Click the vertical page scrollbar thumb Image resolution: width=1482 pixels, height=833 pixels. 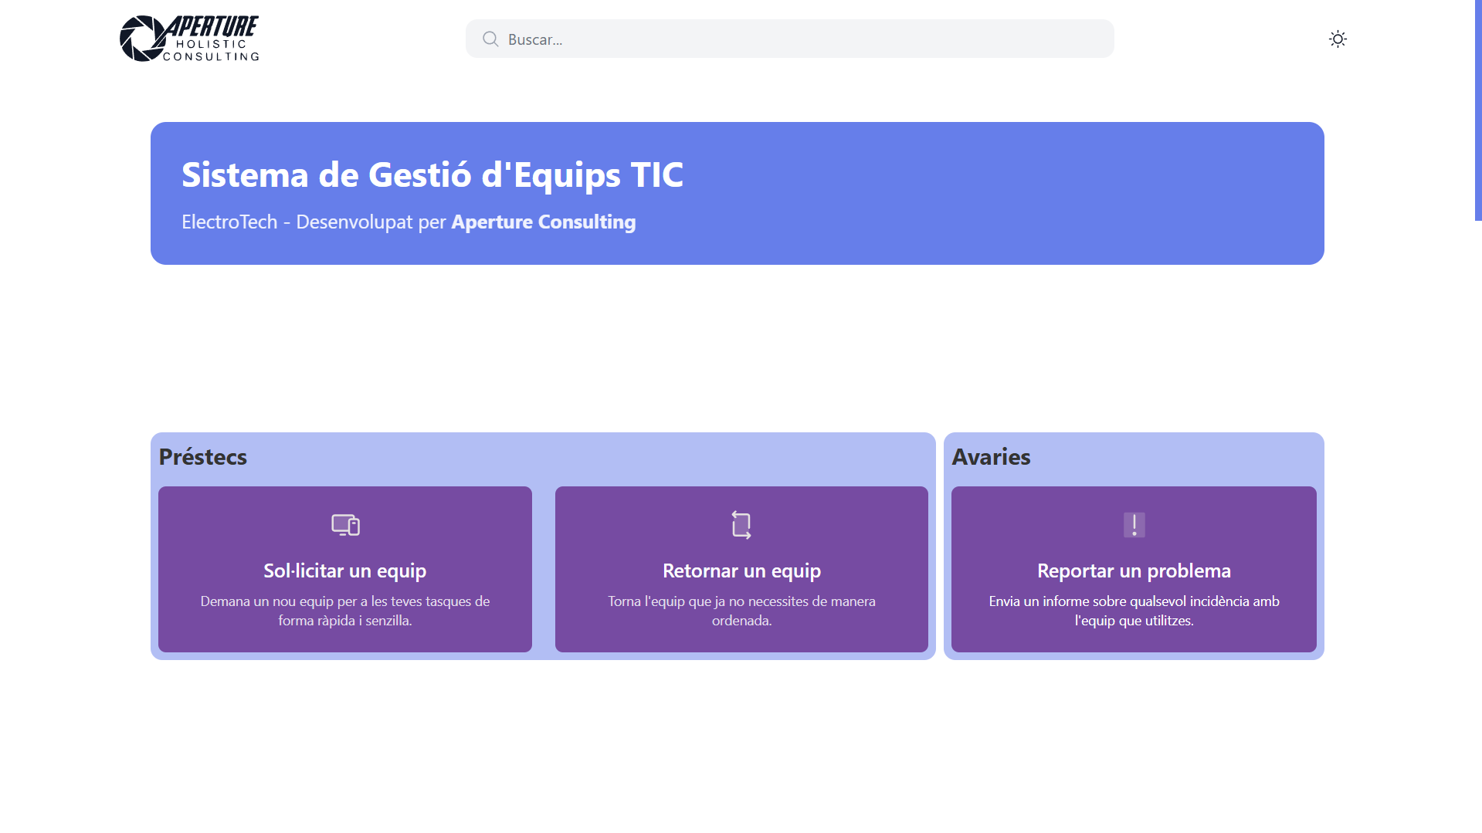[x=1477, y=110]
